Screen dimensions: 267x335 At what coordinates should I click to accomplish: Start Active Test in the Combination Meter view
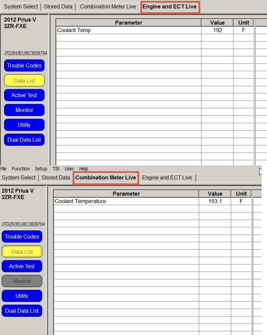click(22, 266)
